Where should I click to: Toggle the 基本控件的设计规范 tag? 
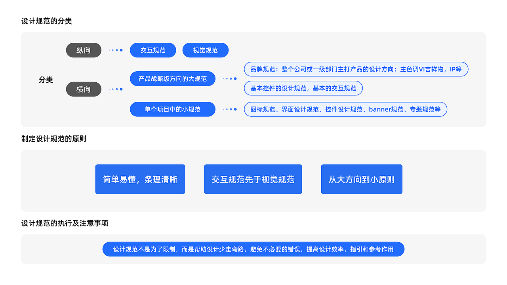(303, 88)
